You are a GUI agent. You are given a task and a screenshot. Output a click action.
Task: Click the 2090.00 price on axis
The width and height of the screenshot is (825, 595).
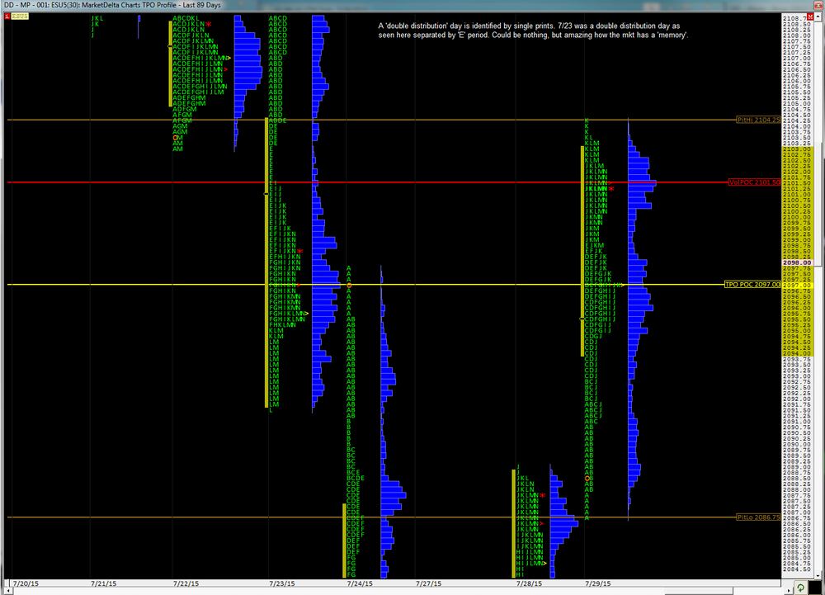click(x=797, y=445)
